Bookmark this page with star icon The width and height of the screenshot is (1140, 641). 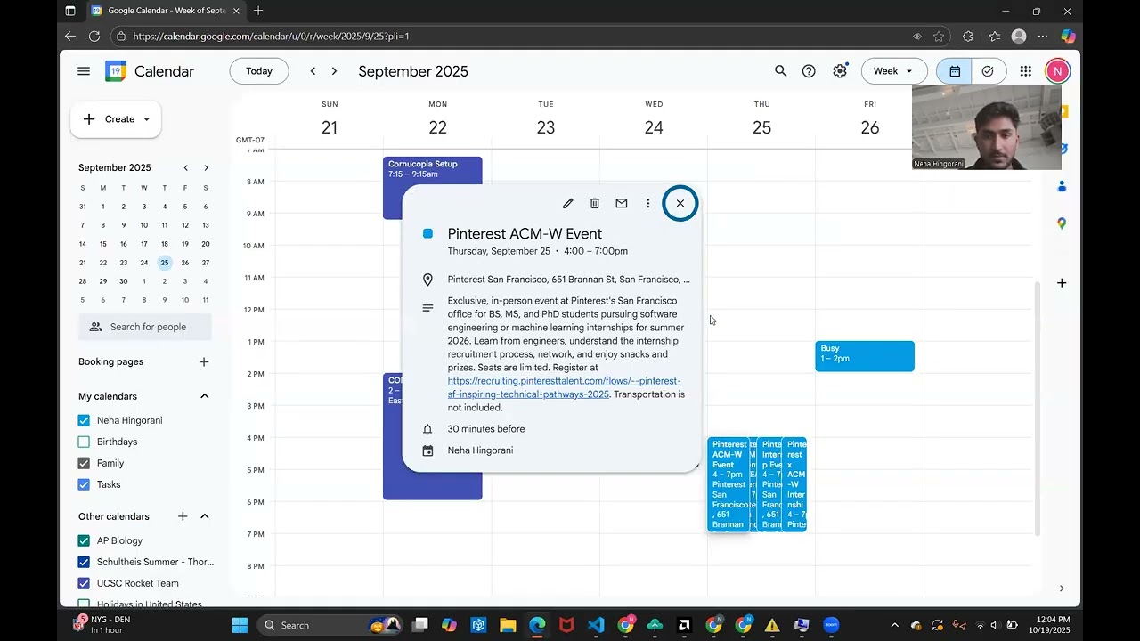(x=939, y=37)
